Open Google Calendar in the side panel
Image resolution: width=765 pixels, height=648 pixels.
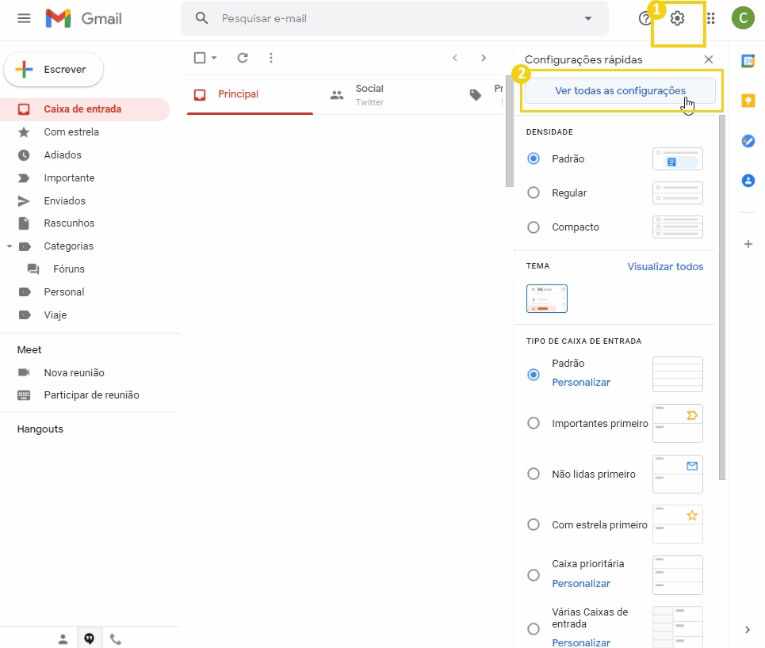(x=748, y=60)
